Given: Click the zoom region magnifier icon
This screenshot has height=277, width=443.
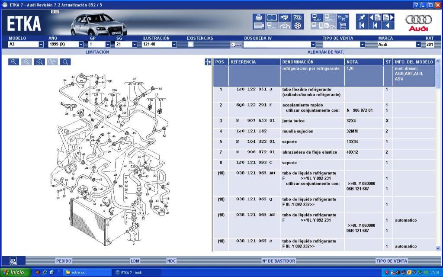Looking at the screenshot, I should [x=39, y=62].
